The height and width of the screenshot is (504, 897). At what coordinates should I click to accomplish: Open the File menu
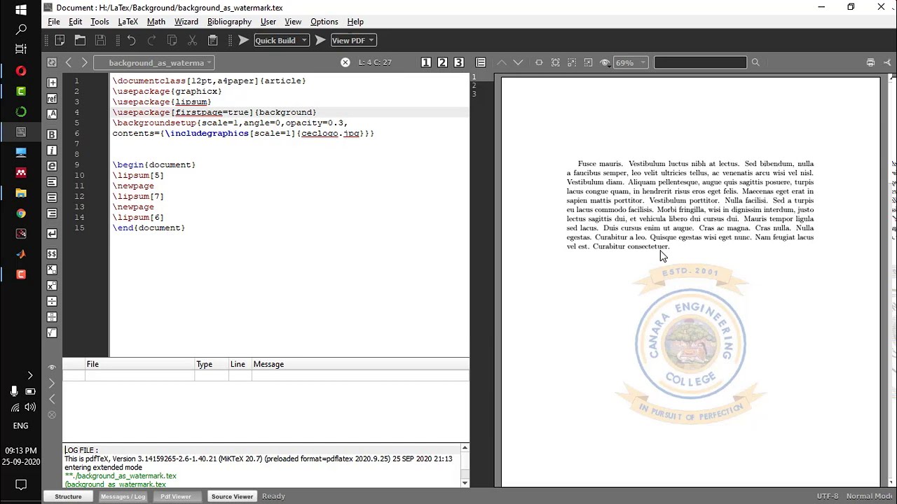[x=54, y=22]
